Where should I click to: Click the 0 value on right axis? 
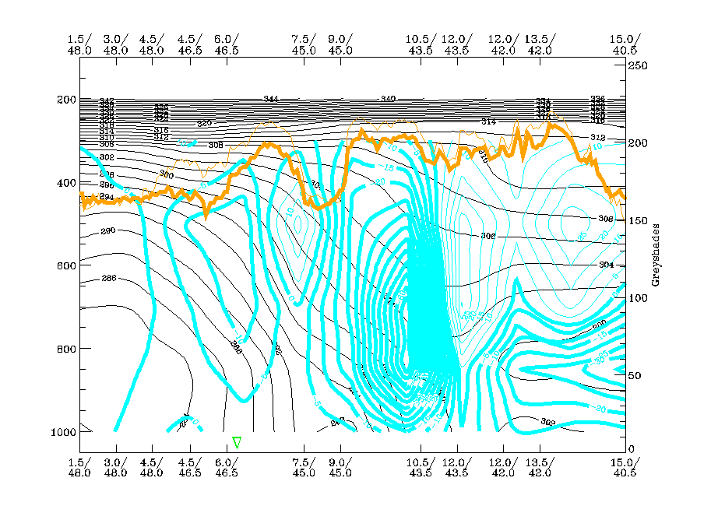click(632, 449)
